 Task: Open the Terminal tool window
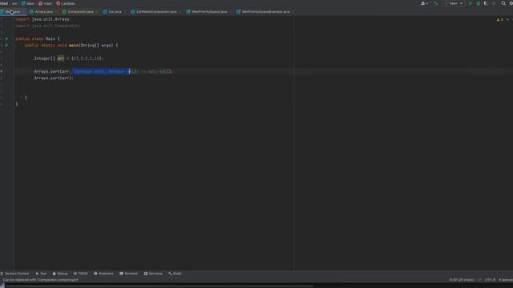[128, 274]
